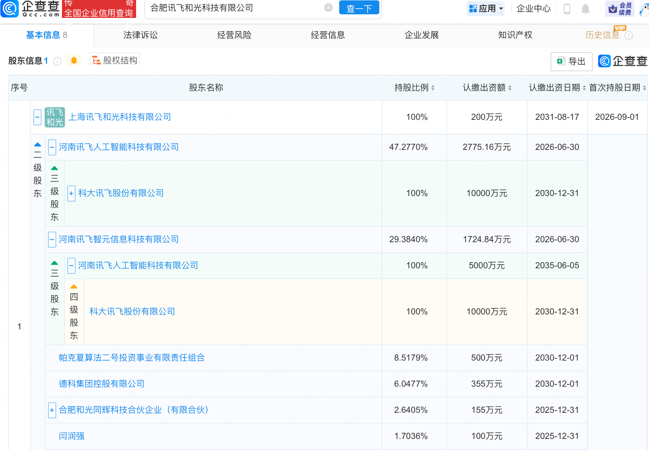Switch to the 法律诉讼 tab

[x=140, y=35]
